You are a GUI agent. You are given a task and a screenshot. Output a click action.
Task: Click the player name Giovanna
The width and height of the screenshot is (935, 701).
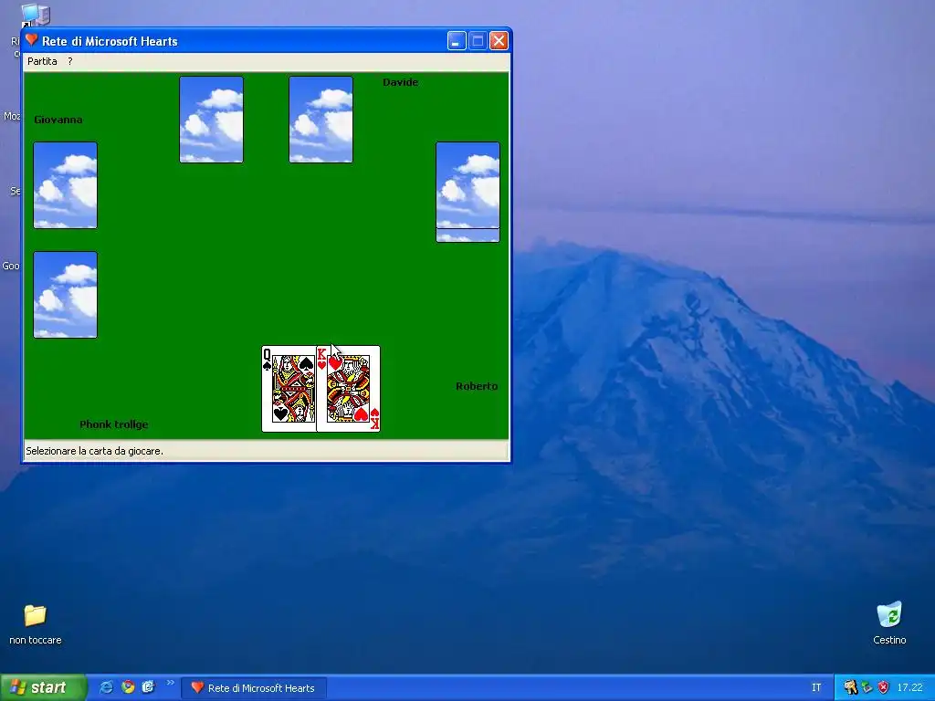coord(58,120)
